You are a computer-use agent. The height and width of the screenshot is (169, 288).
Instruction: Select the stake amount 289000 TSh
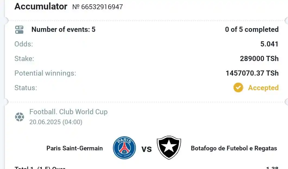click(x=259, y=59)
